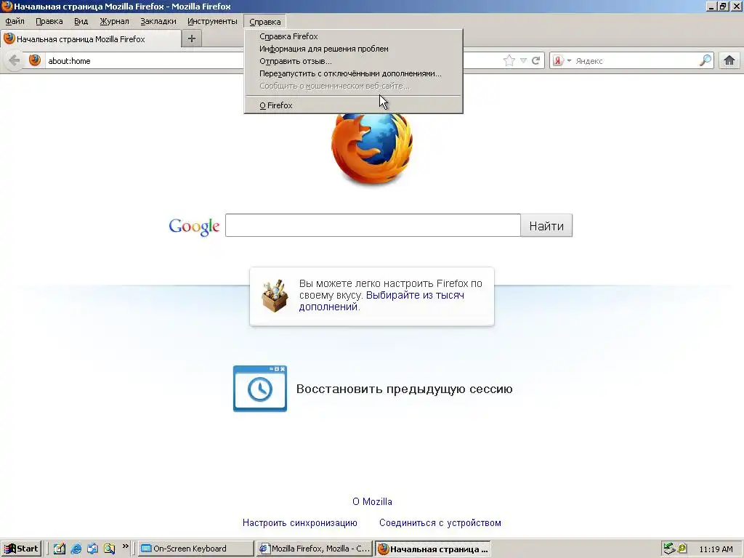Click the first system tray icon
744x558 pixels.
tap(669, 549)
